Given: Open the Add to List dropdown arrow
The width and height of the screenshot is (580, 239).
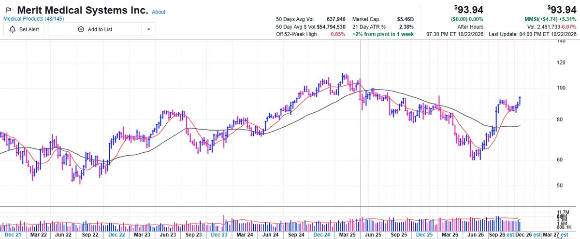Looking at the screenshot, I should pyautogui.click(x=148, y=29).
